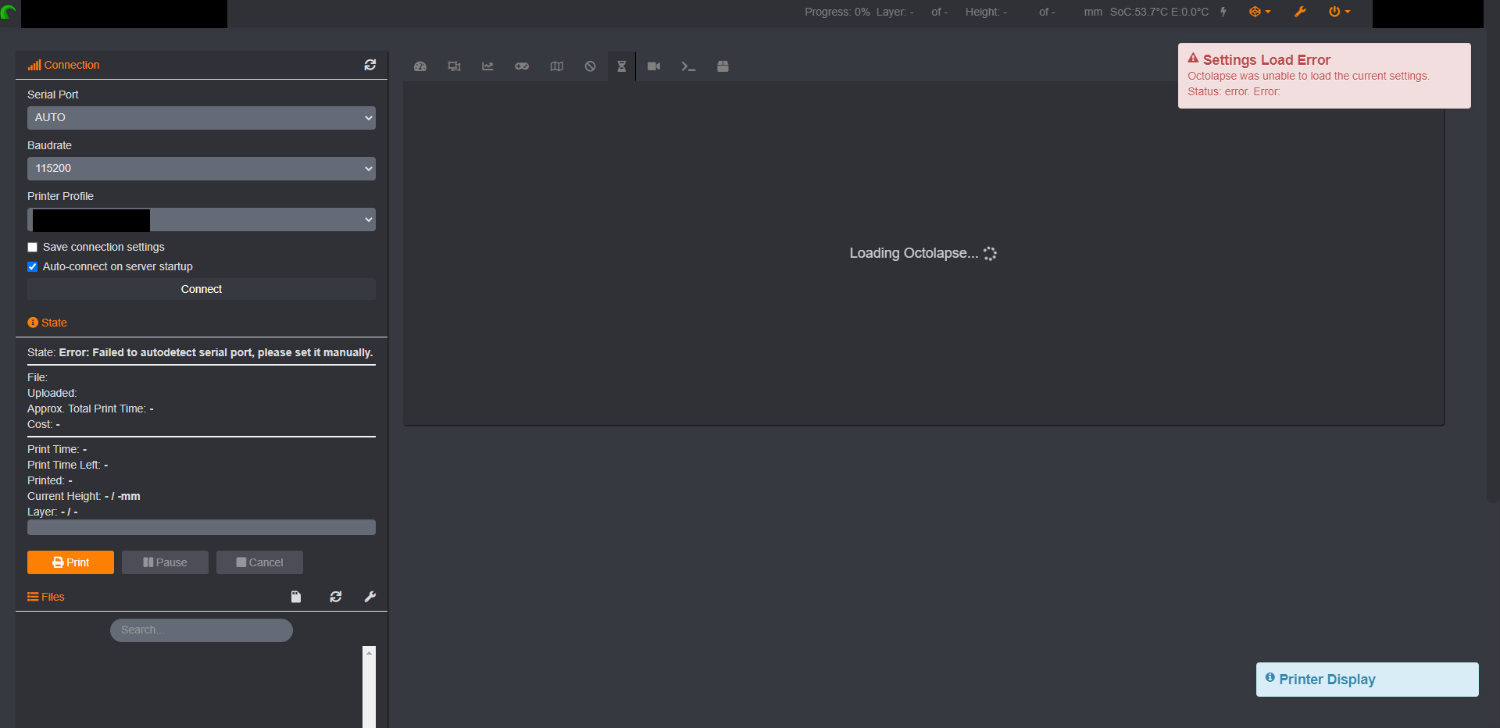1500x728 pixels.
Task: Click the lightning bolt icon in navbar
Action: (x=1223, y=12)
